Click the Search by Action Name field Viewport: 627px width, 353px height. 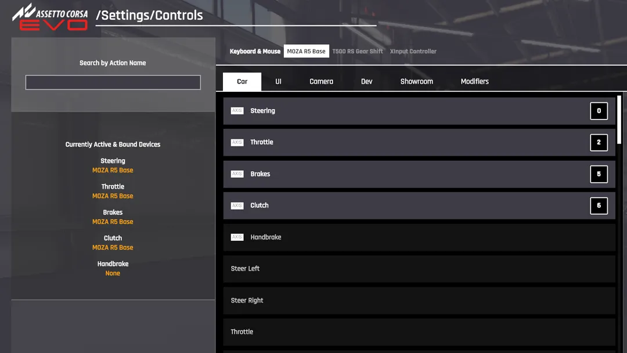click(x=113, y=82)
